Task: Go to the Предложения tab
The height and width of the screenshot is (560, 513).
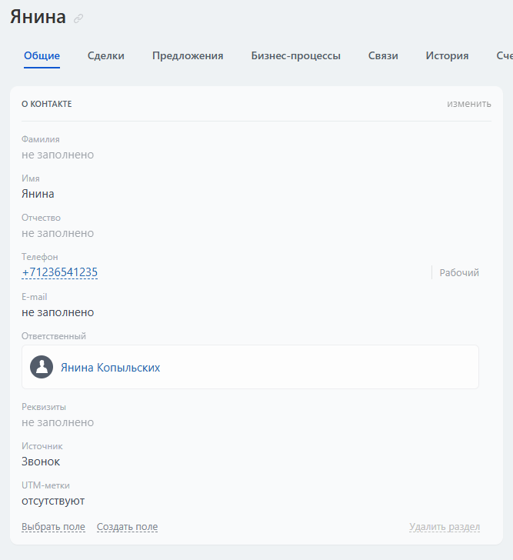Action: click(188, 55)
